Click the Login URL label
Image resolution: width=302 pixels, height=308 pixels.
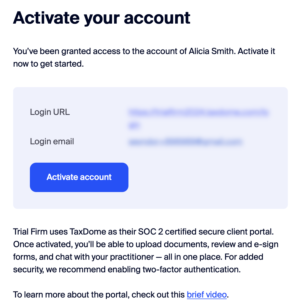tap(50, 112)
